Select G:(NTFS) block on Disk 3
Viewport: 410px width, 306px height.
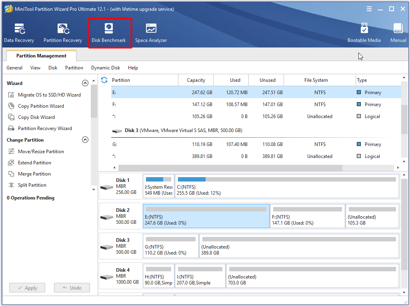tap(171, 246)
